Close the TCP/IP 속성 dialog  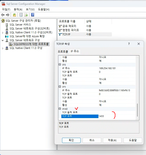pos(139,44)
